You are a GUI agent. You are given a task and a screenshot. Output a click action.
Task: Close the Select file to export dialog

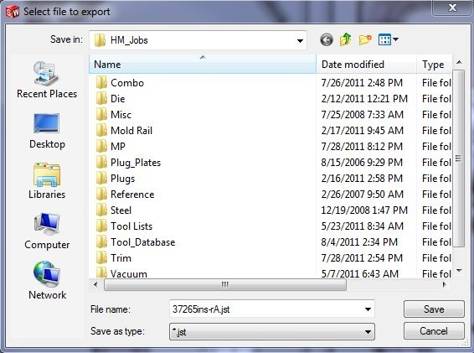click(x=452, y=8)
